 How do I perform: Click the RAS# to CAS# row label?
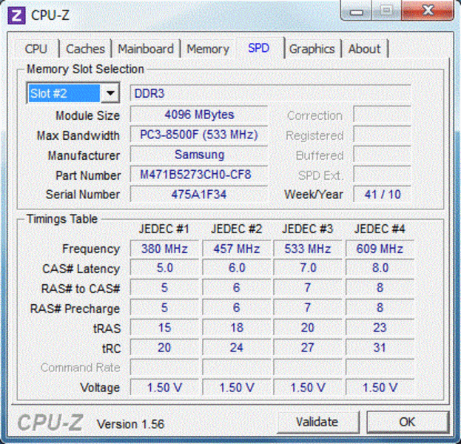pyautogui.click(x=81, y=289)
